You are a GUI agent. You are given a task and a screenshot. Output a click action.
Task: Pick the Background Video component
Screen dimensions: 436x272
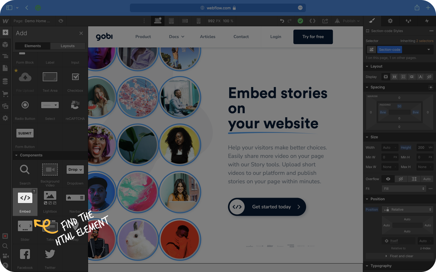pos(50,174)
